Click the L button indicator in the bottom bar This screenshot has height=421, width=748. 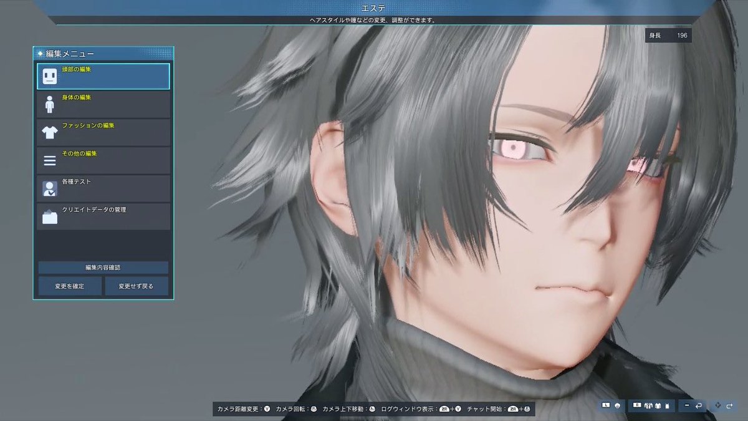(606, 405)
